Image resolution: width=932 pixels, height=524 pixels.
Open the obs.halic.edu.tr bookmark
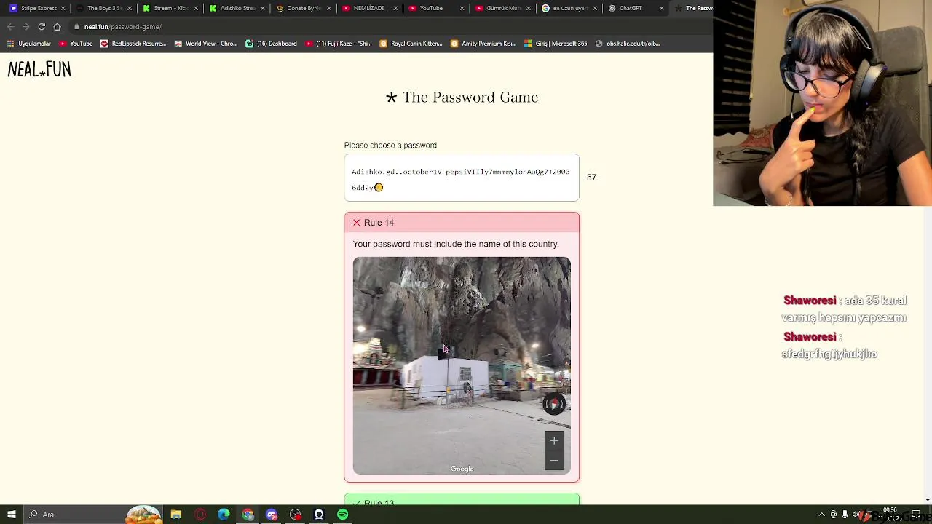click(x=628, y=44)
